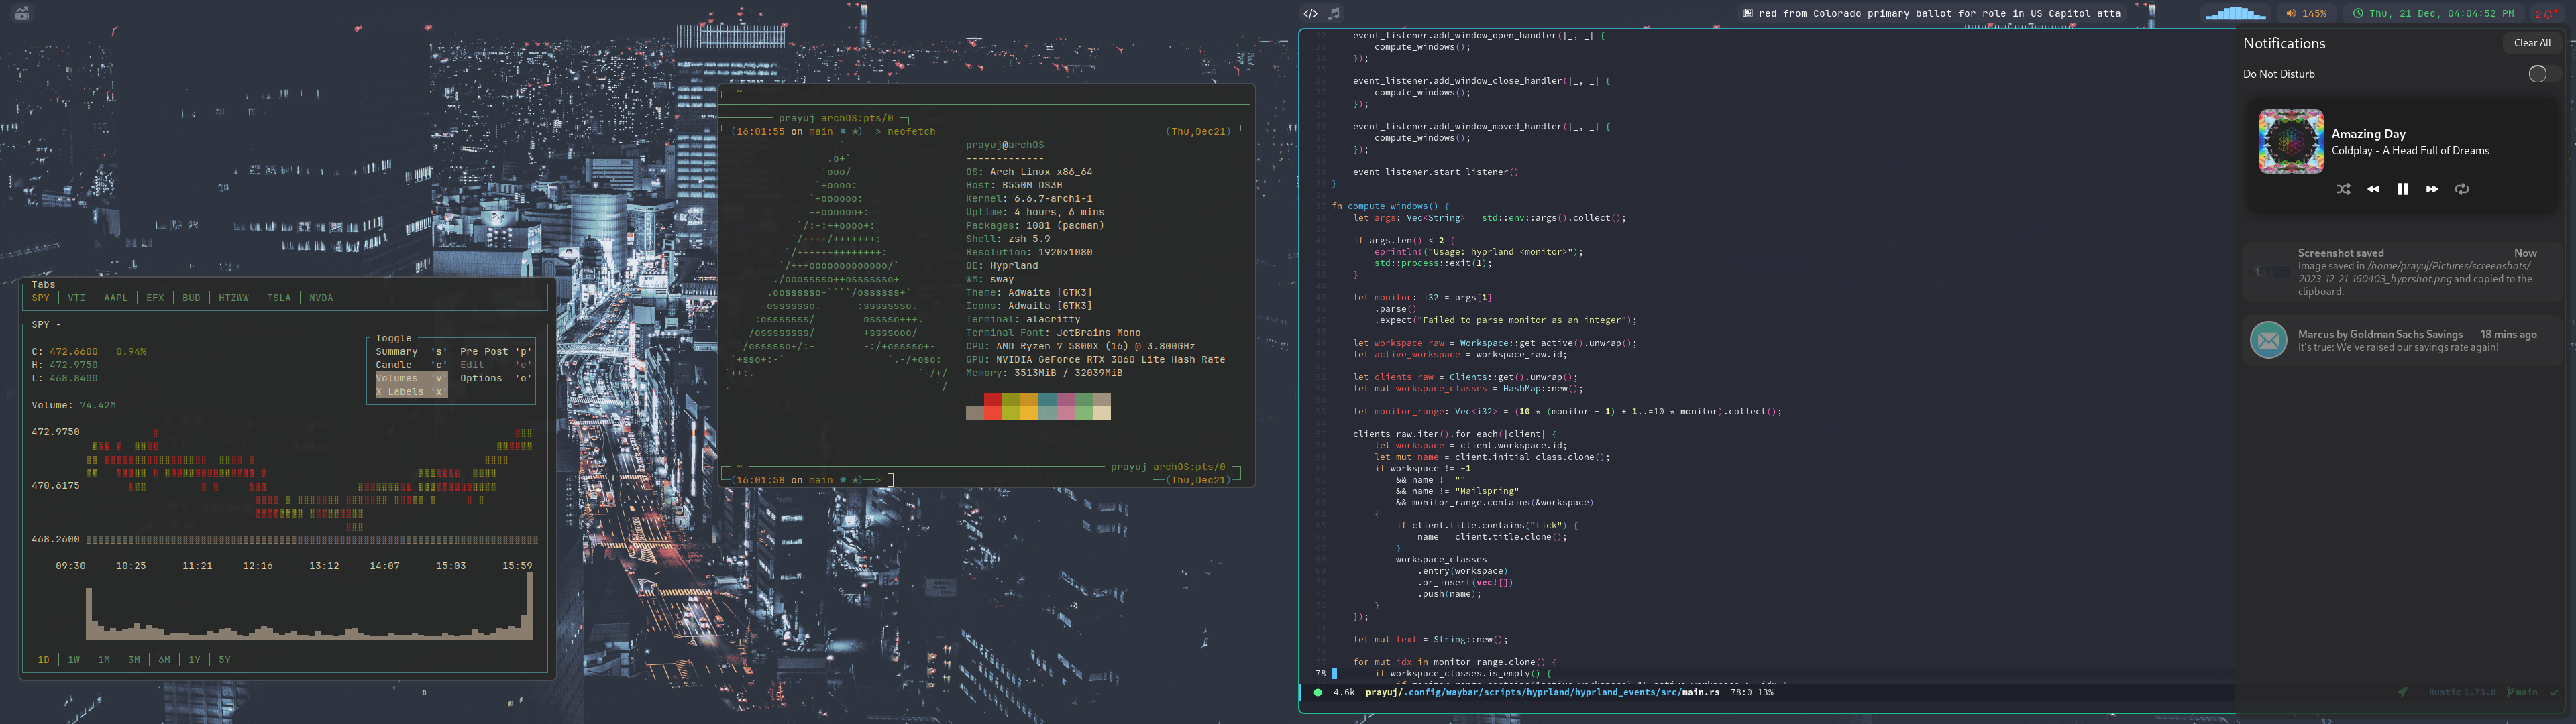This screenshot has height=724, width=2576.
Task: Toggle Pre Post option
Action: [x=496, y=352]
